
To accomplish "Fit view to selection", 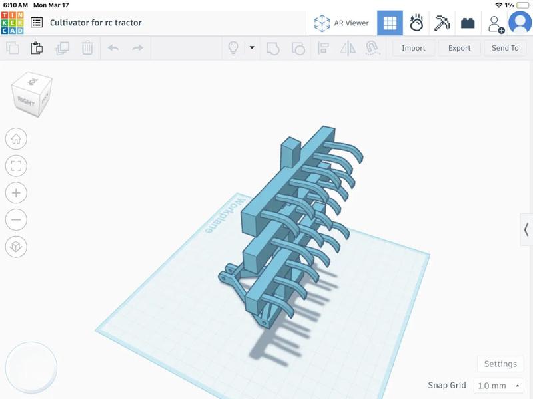I will [x=15, y=166].
